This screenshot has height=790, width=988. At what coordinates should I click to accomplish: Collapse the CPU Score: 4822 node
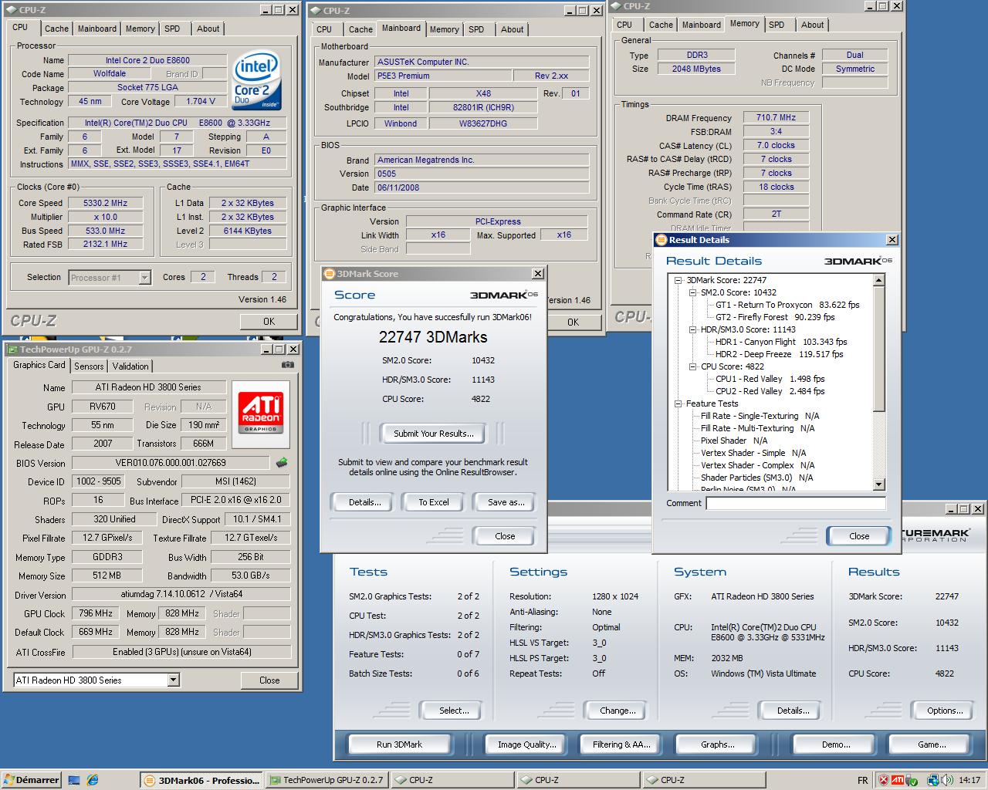pos(692,366)
